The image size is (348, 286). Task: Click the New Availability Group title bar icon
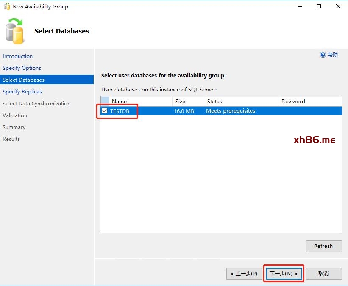[x=6, y=6]
